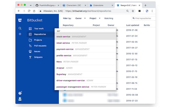This screenshot has height=107, width=171.
Task: Select Arsenal search result
Action: point(85,68)
